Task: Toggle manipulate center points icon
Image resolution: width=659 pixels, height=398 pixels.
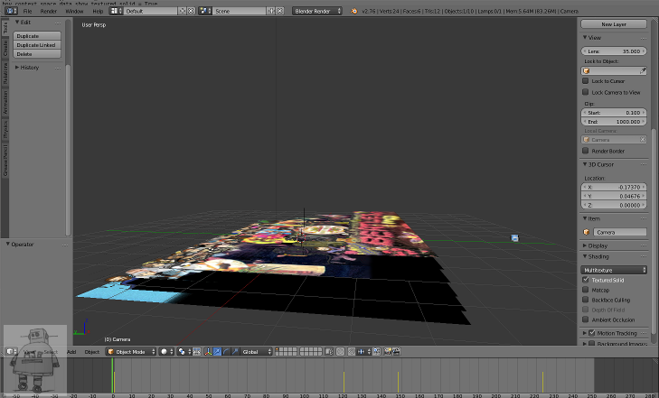Action: 196,351
